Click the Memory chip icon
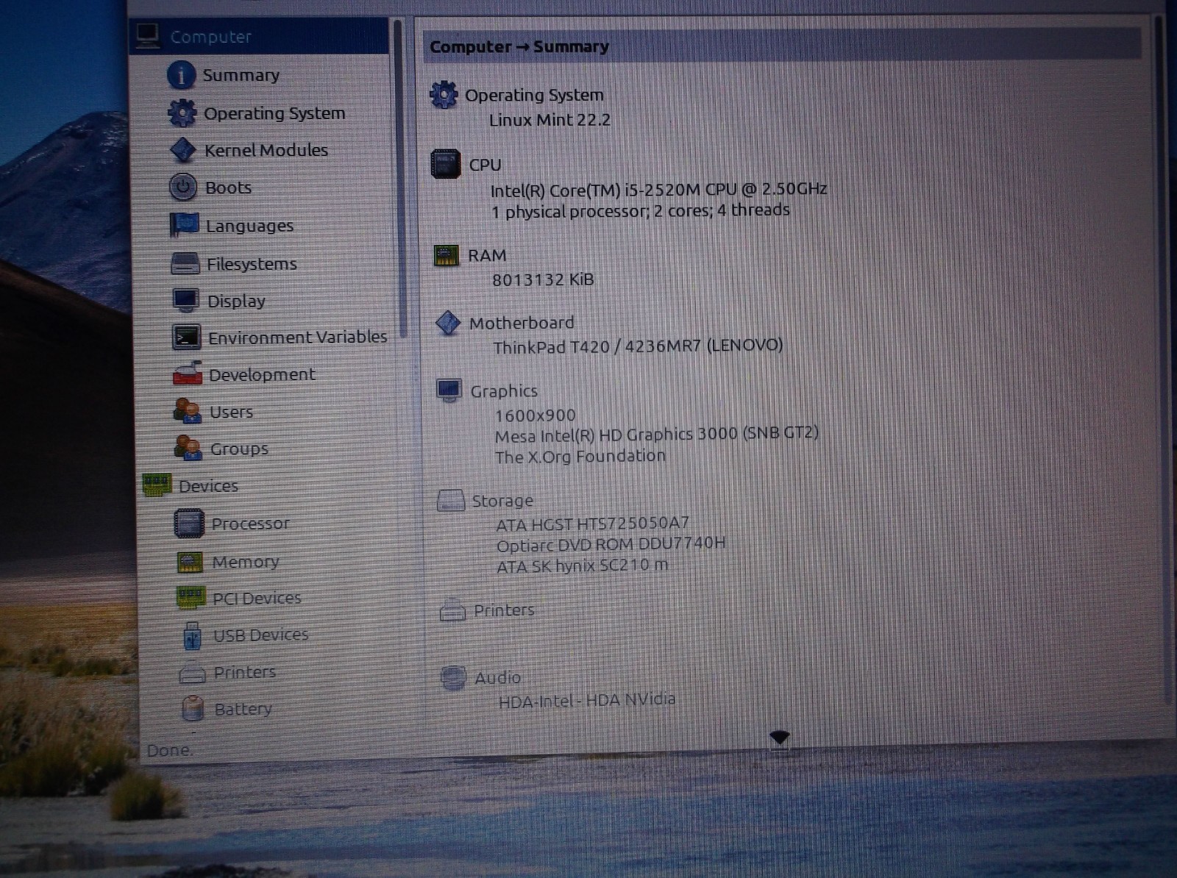 [x=190, y=563]
